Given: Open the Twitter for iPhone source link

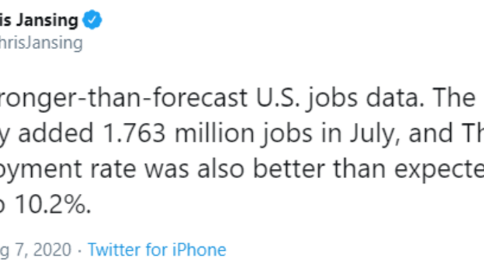Looking at the screenshot, I should (x=156, y=249).
